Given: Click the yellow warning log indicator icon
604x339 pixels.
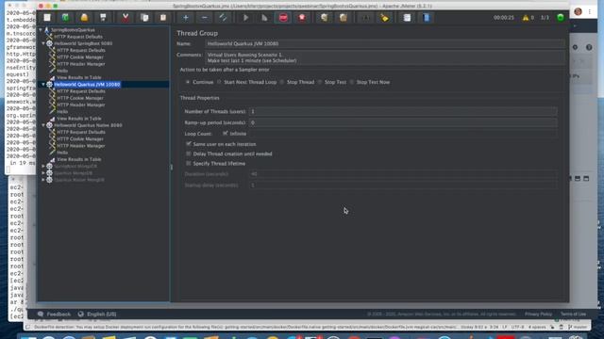Looking at the screenshot, I should coord(526,18).
